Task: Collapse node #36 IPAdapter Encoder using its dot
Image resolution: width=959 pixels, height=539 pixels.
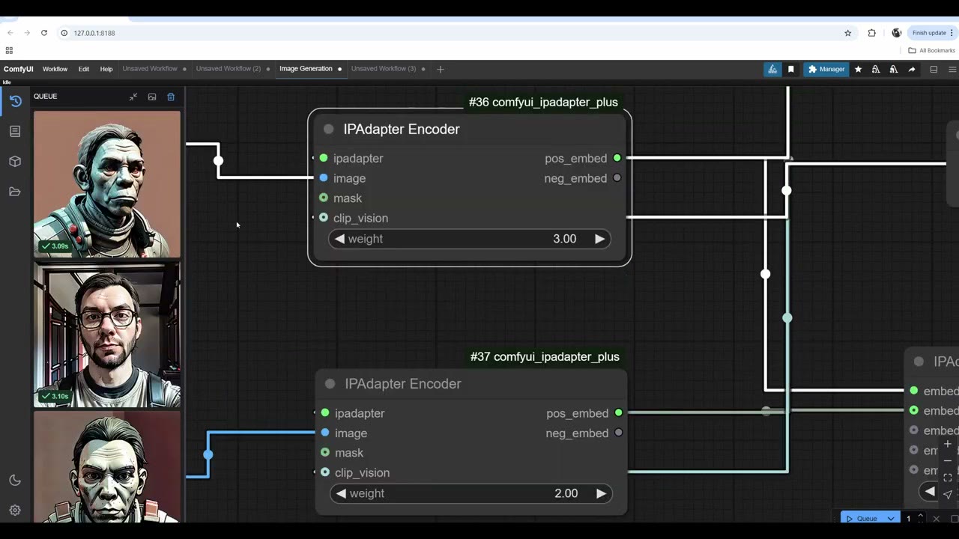Action: point(328,130)
